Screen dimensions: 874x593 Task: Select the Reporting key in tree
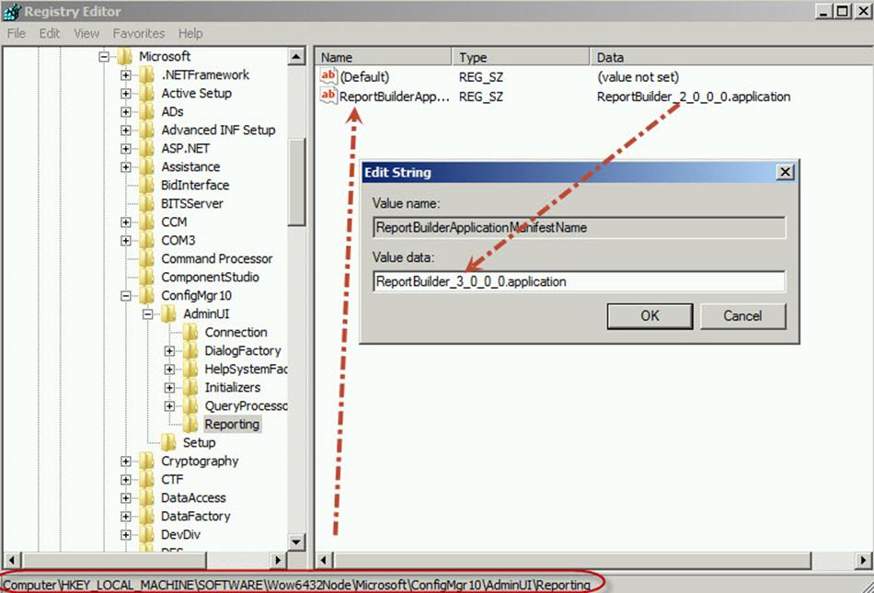[x=232, y=424]
